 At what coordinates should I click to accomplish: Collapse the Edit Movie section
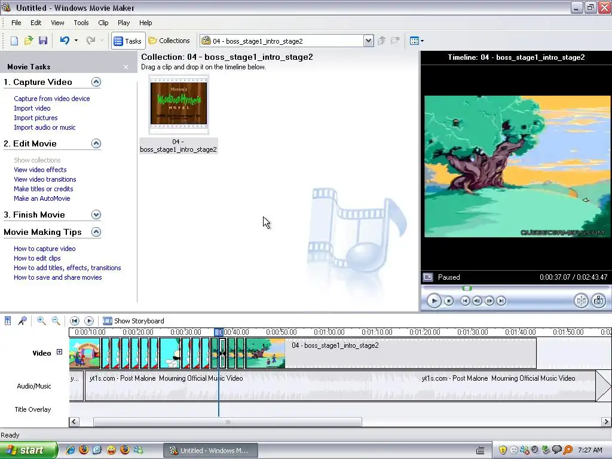coord(96,143)
